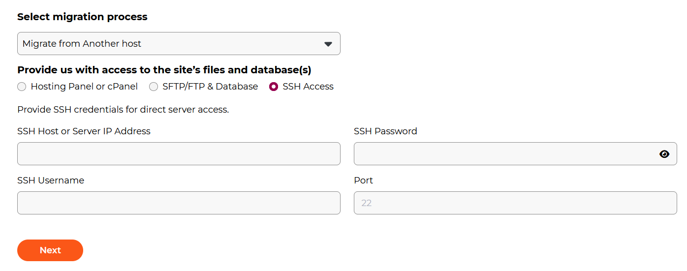Select the SSH Access radio circle
Screen dimensions: 687x271
tap(274, 87)
